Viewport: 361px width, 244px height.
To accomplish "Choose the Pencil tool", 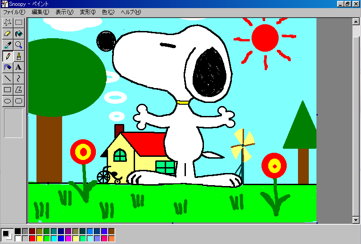I will click(x=8, y=56).
